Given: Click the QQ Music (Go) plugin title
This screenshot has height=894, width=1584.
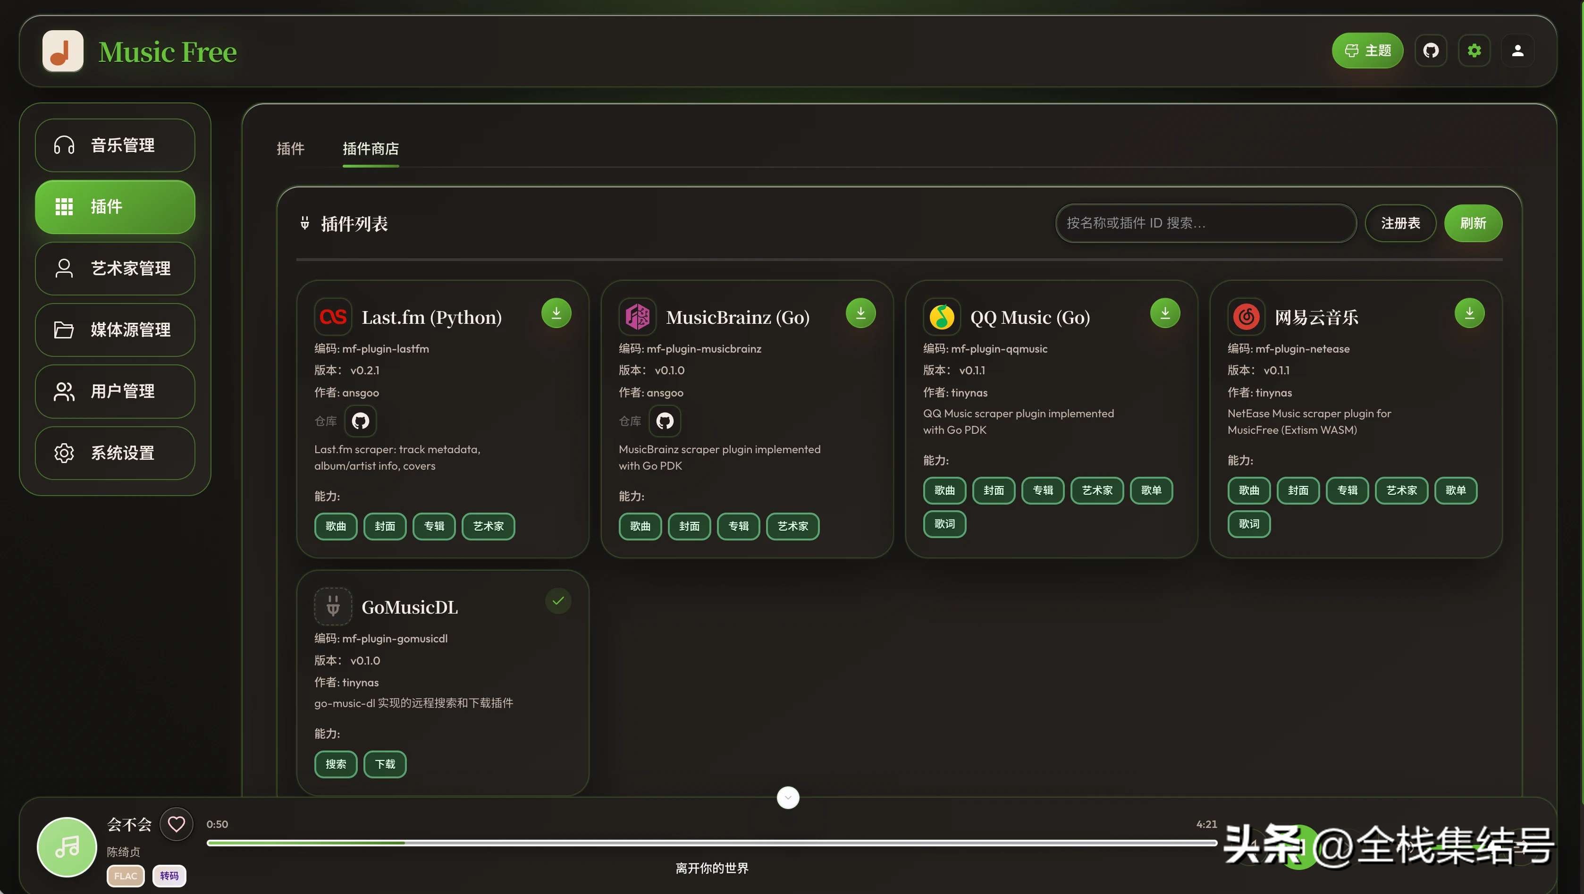Looking at the screenshot, I should pyautogui.click(x=1030, y=317).
